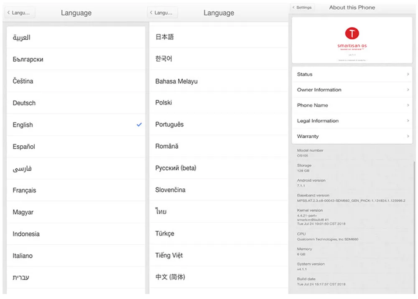Open Owner Information

[352, 90]
